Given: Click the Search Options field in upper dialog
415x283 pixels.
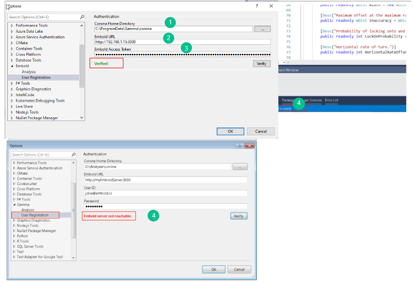Looking at the screenshot, I should (x=44, y=17).
